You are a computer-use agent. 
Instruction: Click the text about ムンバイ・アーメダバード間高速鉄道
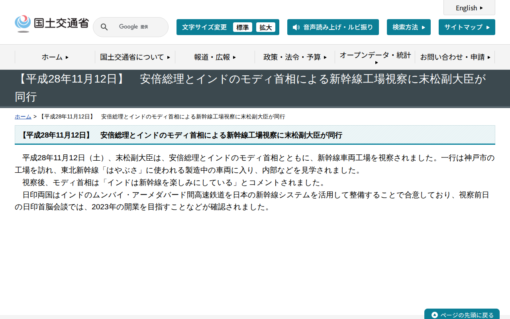253,201
